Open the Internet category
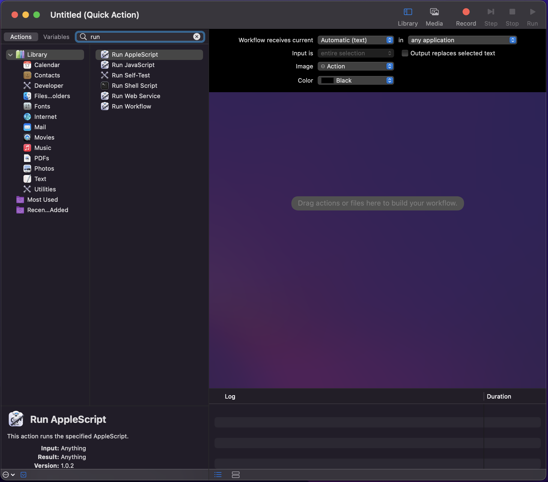This screenshot has height=482, width=548. click(x=45, y=117)
